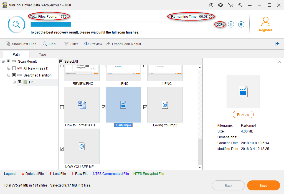284x194 pixels.
Task: Check the All Raw Files checkbox
Action: click(x=14, y=68)
